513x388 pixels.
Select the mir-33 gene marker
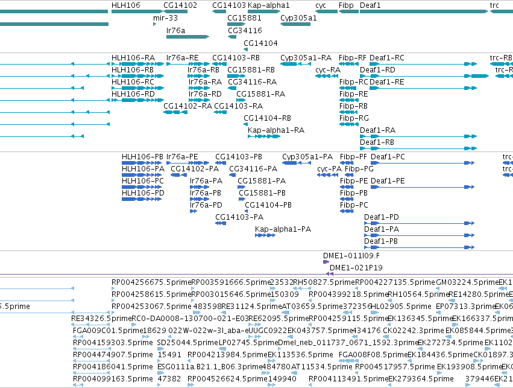(x=155, y=24)
